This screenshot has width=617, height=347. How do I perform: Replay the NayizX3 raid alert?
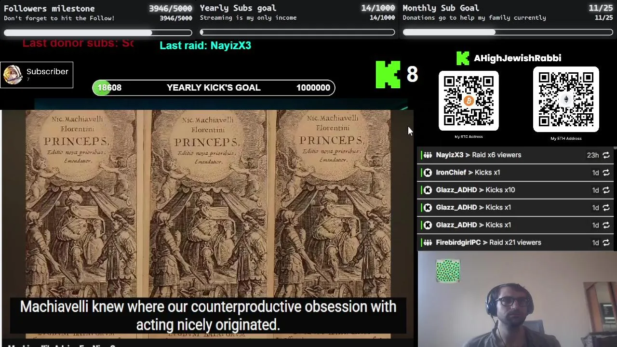pos(606,155)
